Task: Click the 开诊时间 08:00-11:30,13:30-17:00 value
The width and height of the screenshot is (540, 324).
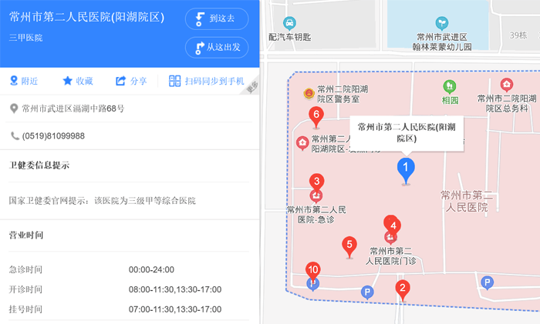Action: [x=175, y=289]
